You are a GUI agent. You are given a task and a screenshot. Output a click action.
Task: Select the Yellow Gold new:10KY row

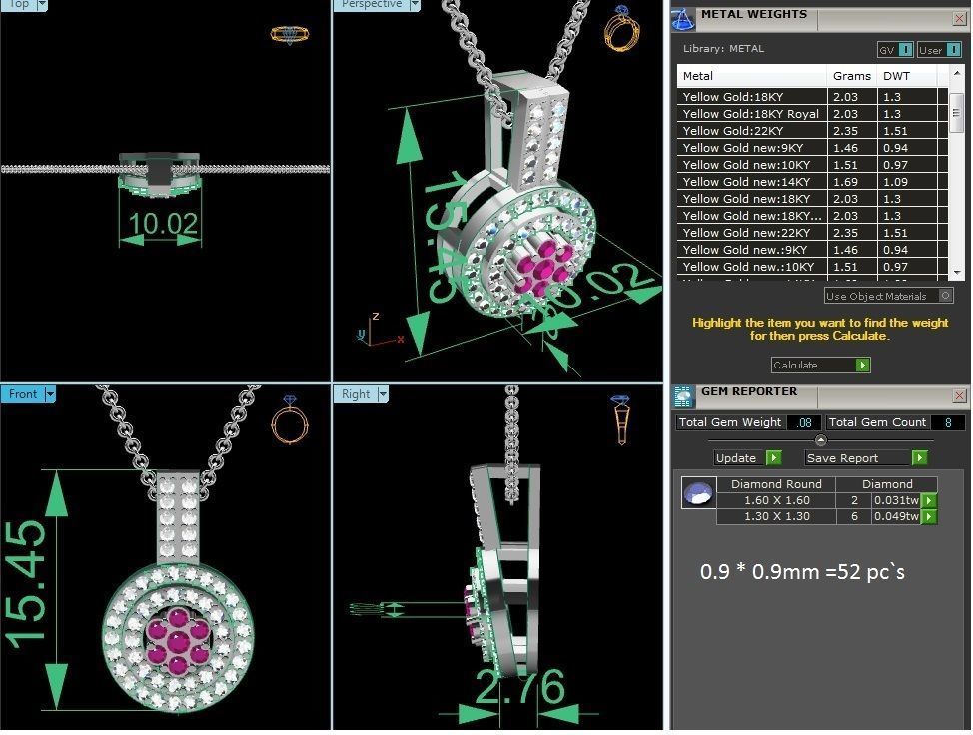click(x=812, y=165)
